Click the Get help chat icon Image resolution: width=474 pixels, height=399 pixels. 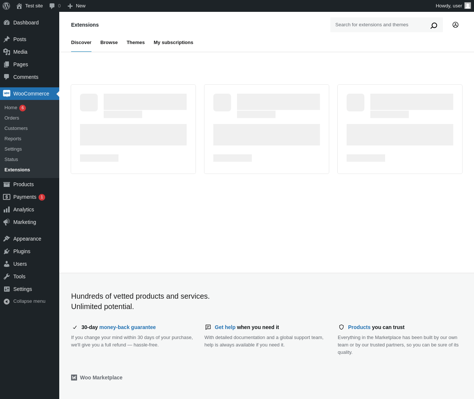click(x=208, y=327)
